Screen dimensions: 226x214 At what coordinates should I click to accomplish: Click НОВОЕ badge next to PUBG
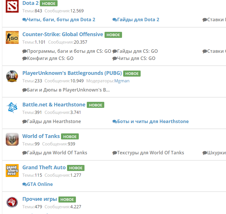(132, 73)
